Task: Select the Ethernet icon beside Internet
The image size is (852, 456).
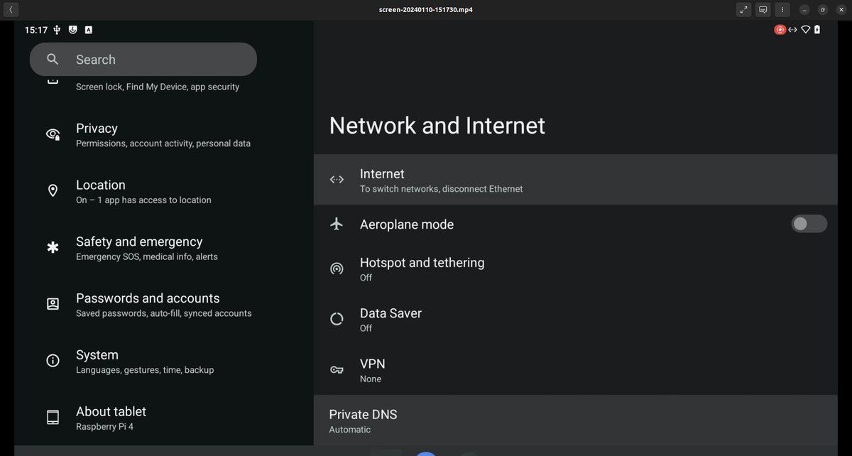Action: point(337,179)
